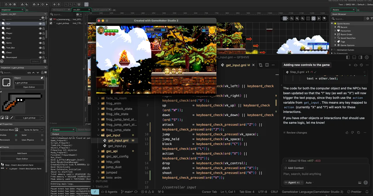Click the Add Event button
The image size is (373, 196).
[22, 153]
